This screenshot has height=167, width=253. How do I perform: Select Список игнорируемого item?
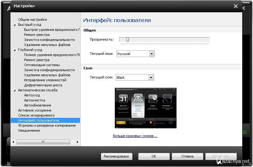(36, 115)
